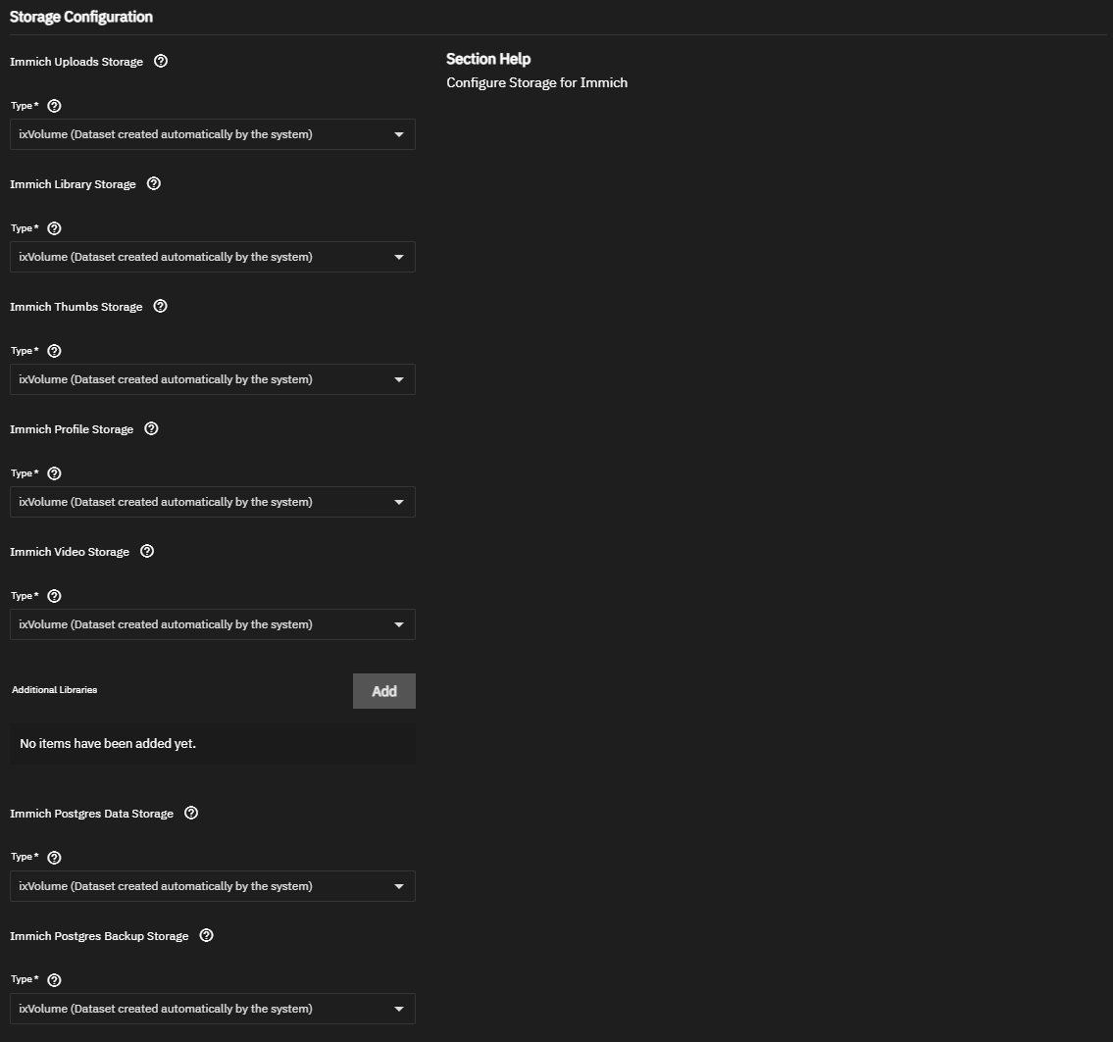Click help icon beside Immich Uploads Storage
This screenshot has height=1042, width=1113.
click(x=161, y=62)
